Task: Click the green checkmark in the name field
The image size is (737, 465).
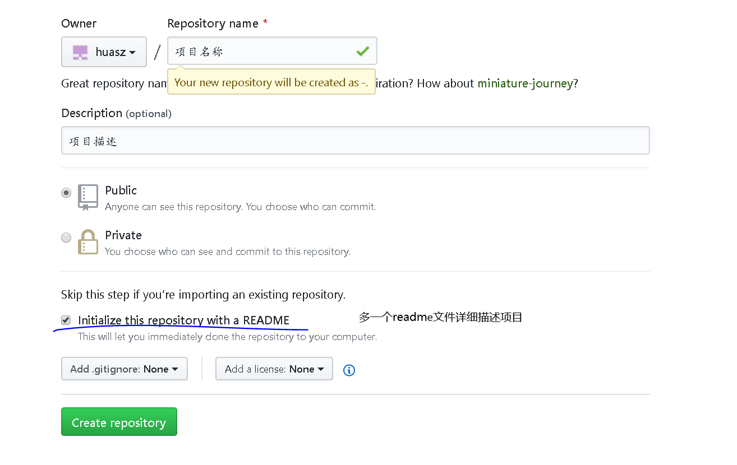Action: point(363,52)
